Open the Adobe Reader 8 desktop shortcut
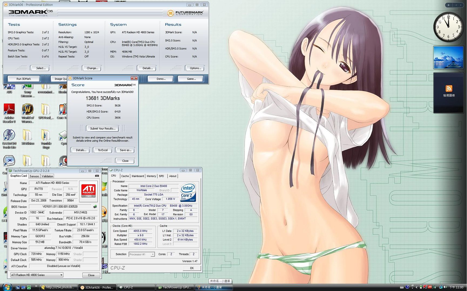This screenshot has width=467, height=291. [x=9, y=113]
